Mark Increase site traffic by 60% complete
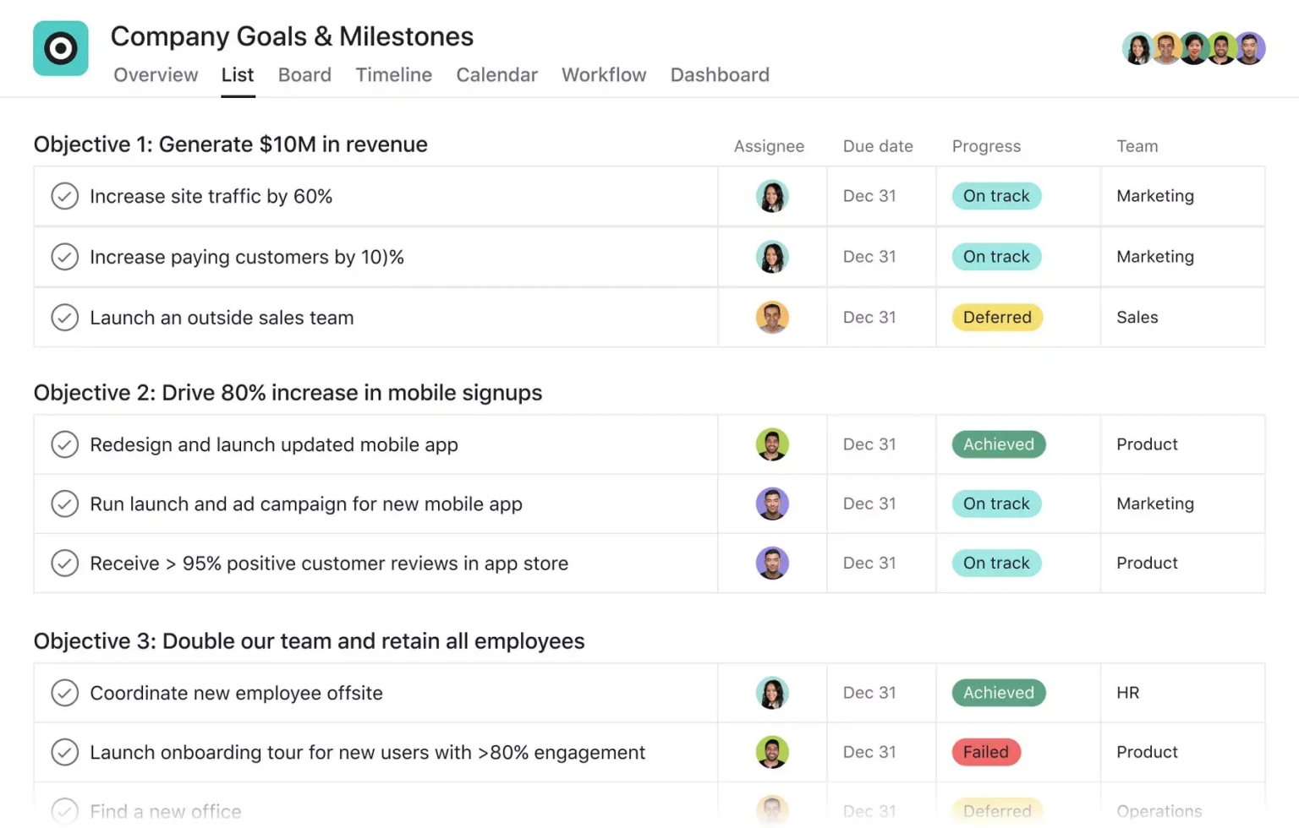The width and height of the screenshot is (1299, 828). coord(65,196)
